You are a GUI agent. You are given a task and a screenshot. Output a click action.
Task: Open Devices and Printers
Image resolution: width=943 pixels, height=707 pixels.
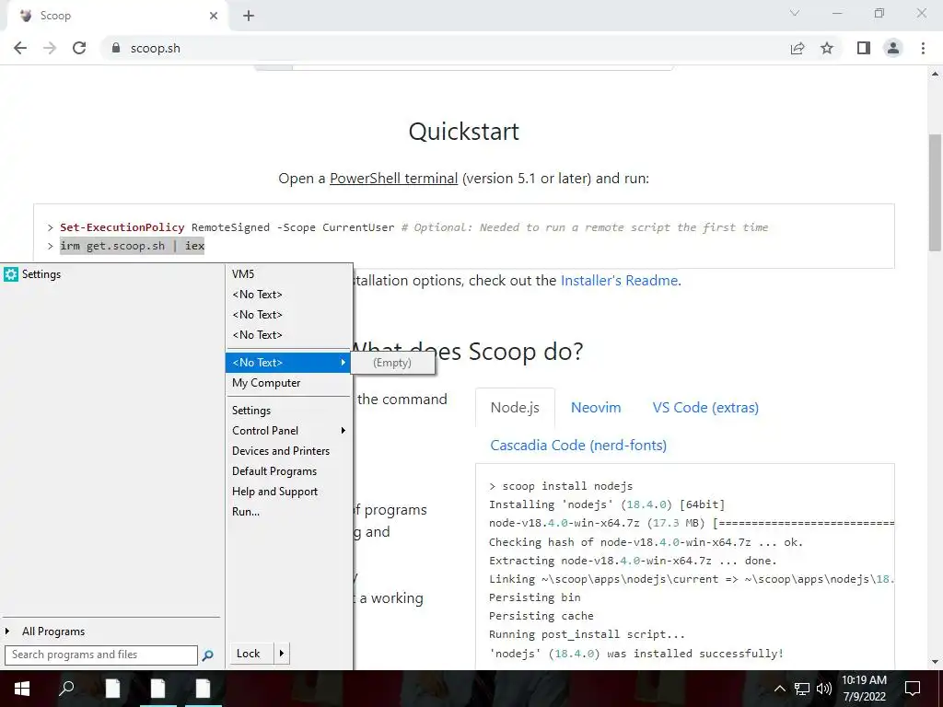[x=287, y=451]
